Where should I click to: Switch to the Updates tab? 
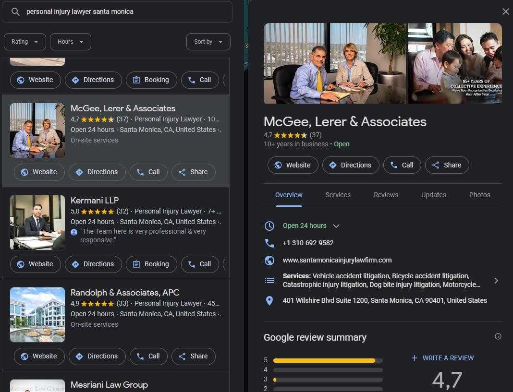[433, 195]
